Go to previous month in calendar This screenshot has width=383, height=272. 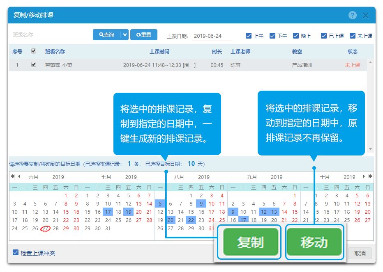[19, 176]
